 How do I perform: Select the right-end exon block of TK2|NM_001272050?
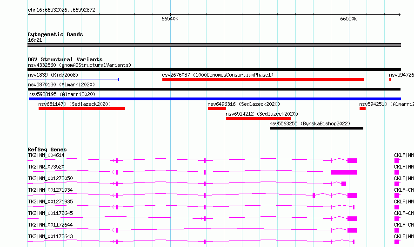click(x=343, y=184)
